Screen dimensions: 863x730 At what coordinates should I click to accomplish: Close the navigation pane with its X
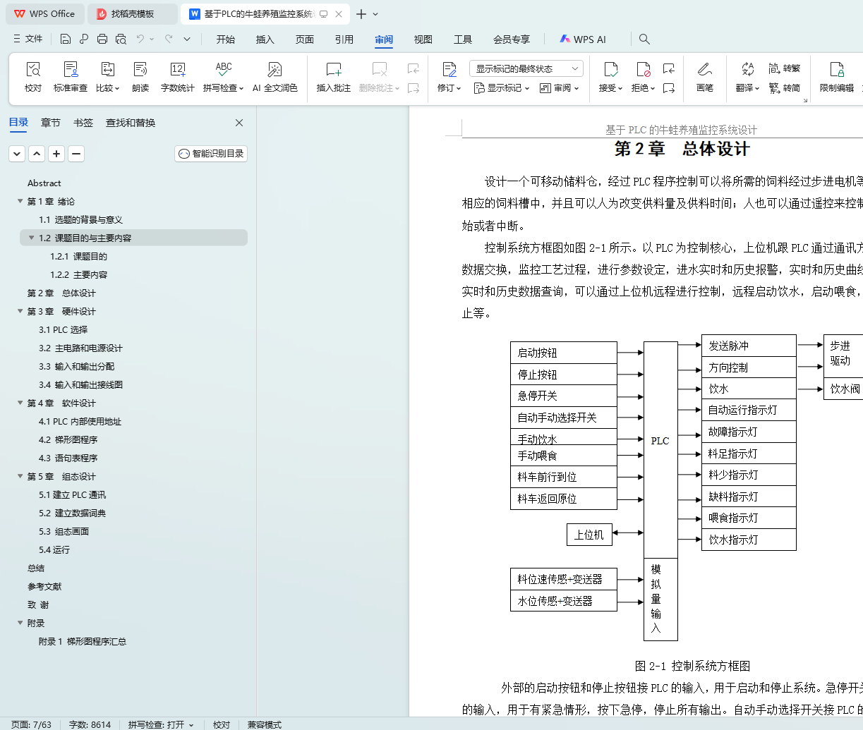tap(239, 123)
